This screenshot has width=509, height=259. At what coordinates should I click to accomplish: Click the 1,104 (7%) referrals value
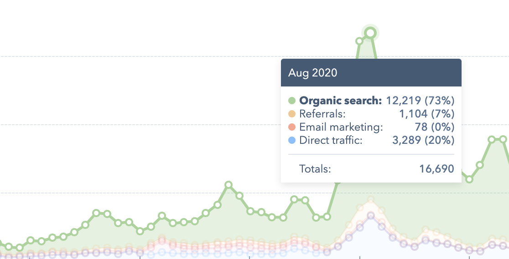tap(426, 114)
